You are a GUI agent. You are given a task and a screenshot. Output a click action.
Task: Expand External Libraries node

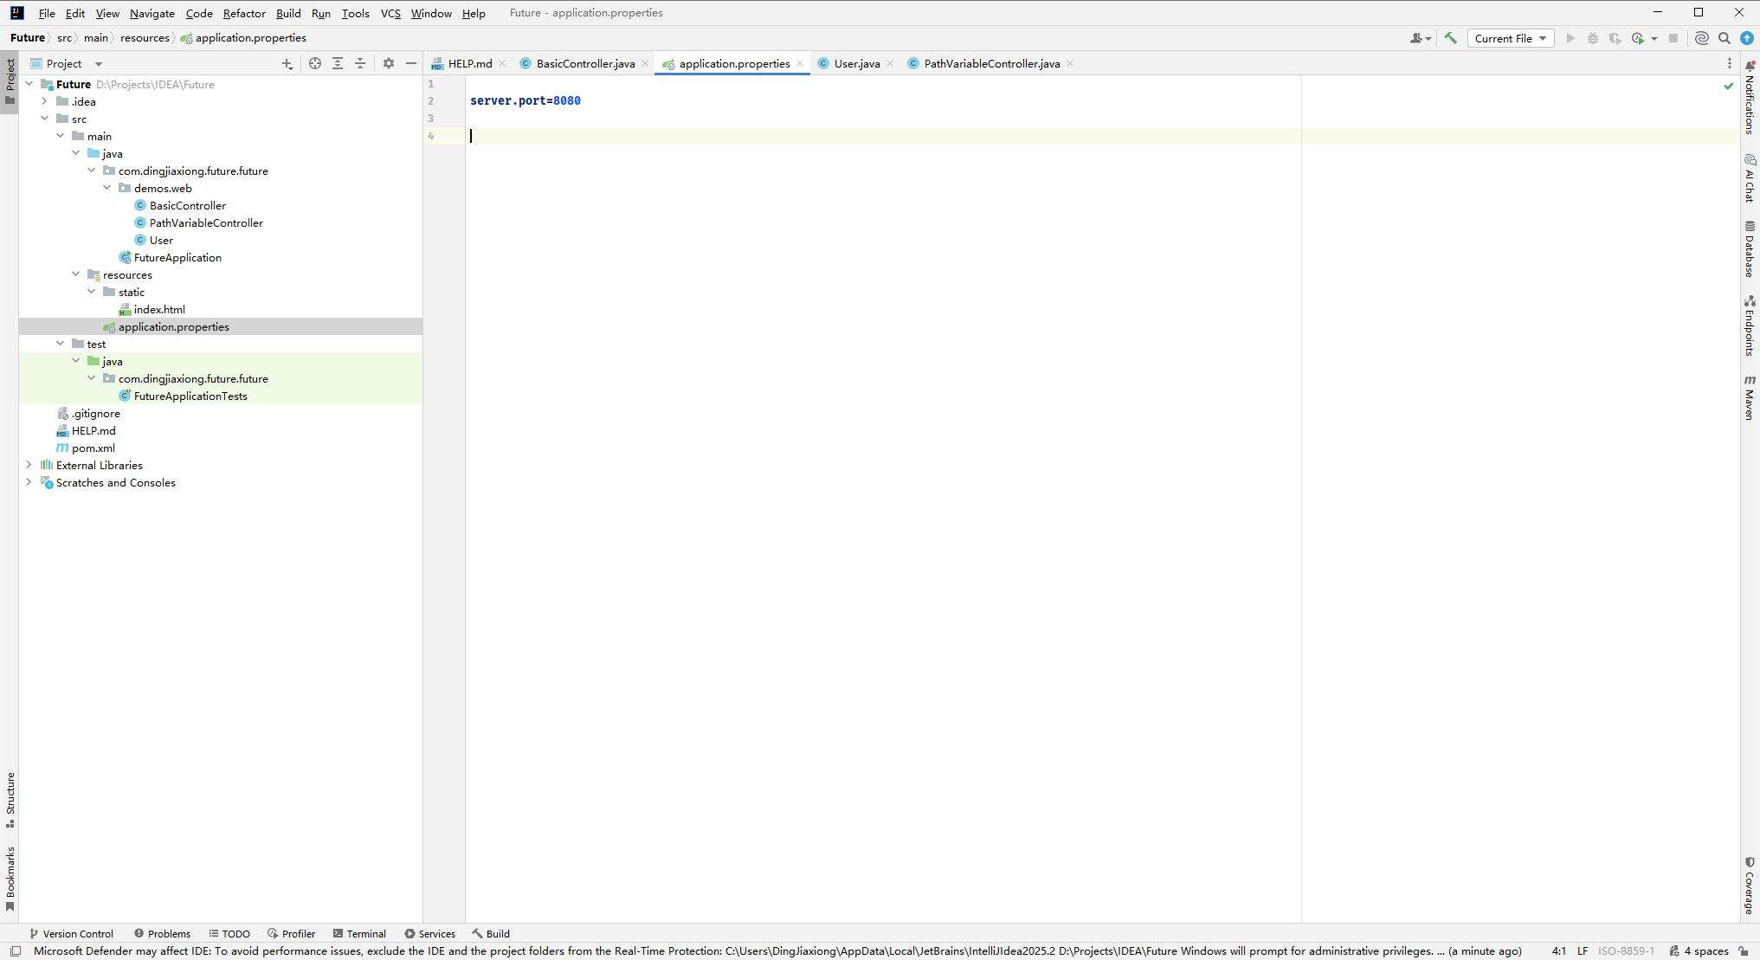tap(29, 465)
